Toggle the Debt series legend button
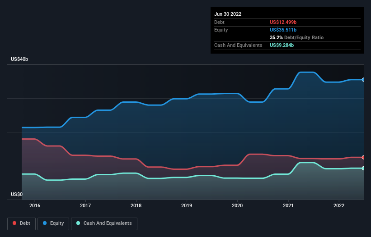Screen dimensions: 371x237 [x=21, y=223]
